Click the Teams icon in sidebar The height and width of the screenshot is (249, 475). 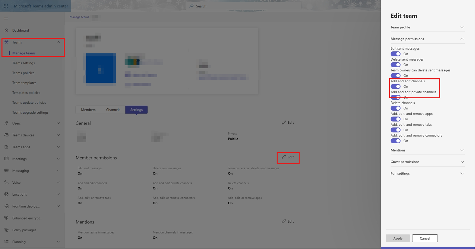6,42
